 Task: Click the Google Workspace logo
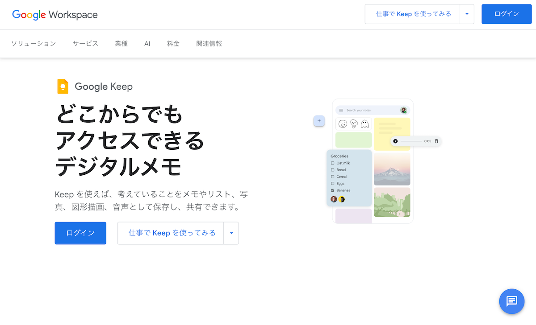click(x=55, y=15)
